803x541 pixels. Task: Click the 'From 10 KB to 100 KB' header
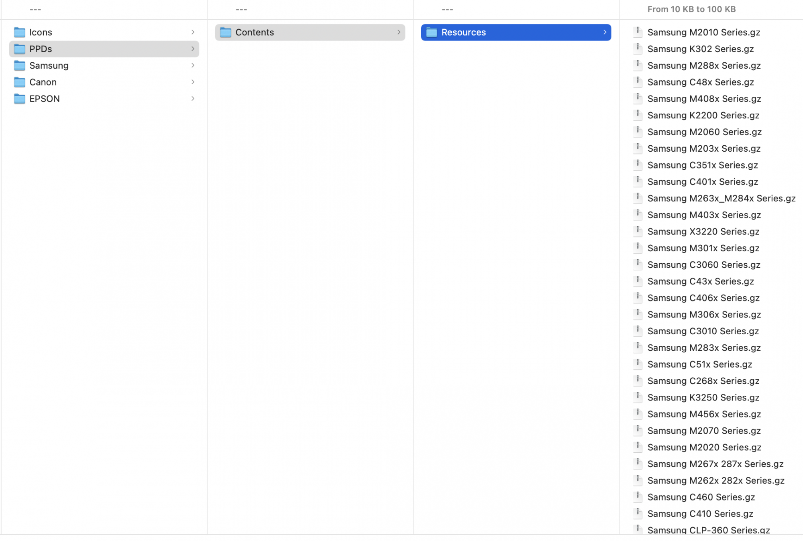(x=691, y=9)
